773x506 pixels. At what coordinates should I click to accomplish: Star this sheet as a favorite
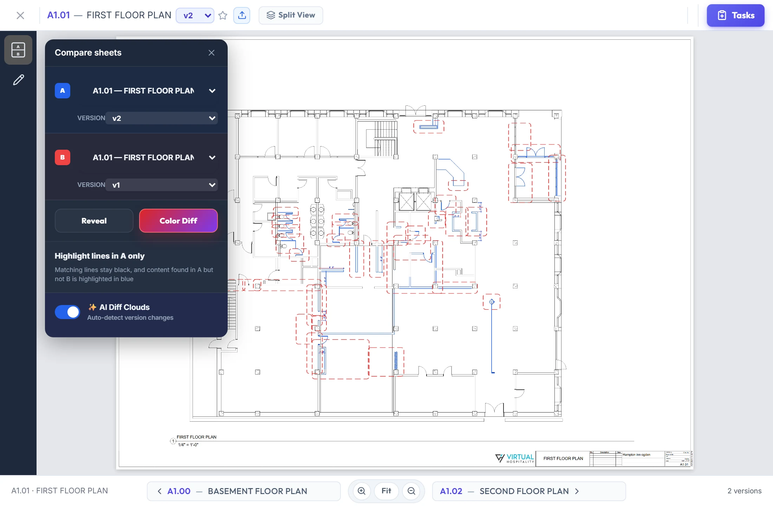click(223, 15)
